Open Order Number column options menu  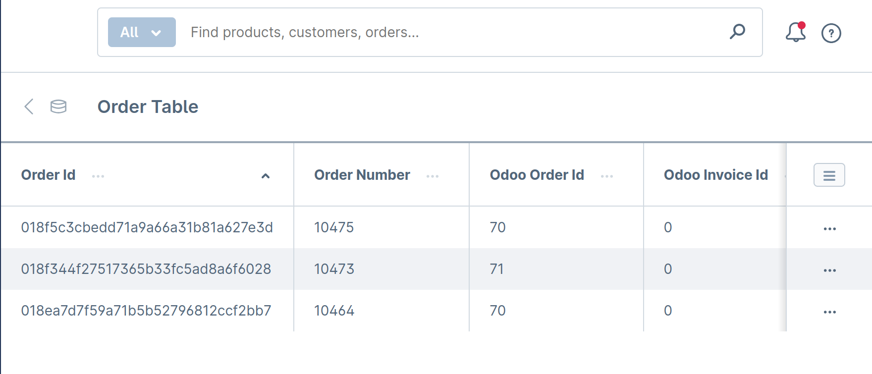[433, 176]
